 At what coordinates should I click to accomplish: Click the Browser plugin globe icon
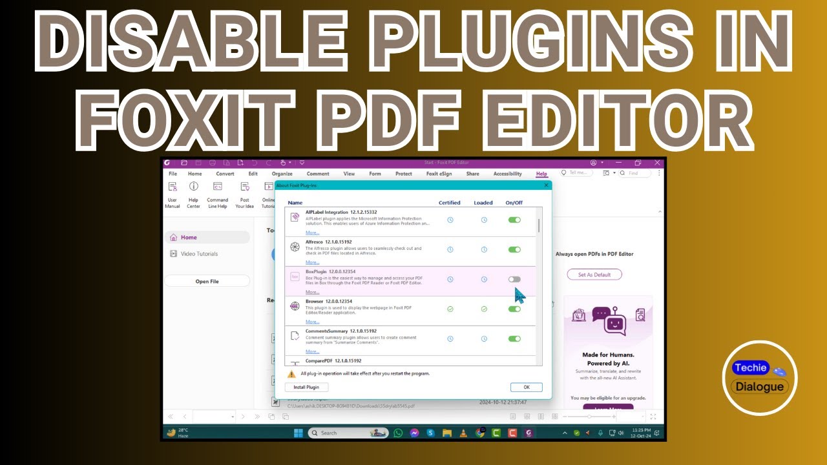[x=295, y=306]
